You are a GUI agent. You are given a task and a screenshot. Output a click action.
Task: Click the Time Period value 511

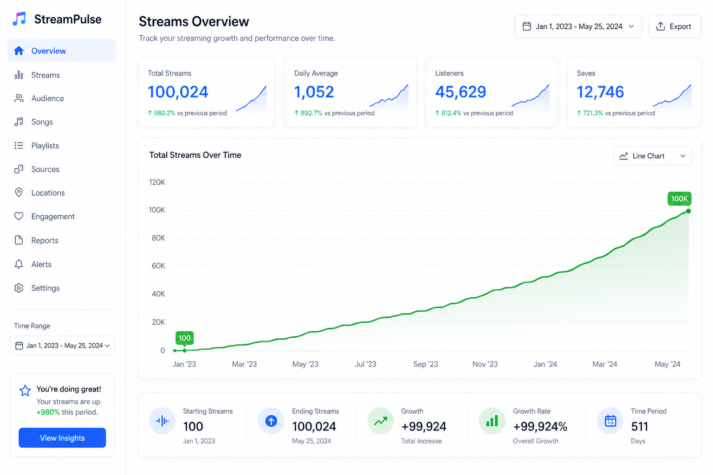tap(639, 426)
